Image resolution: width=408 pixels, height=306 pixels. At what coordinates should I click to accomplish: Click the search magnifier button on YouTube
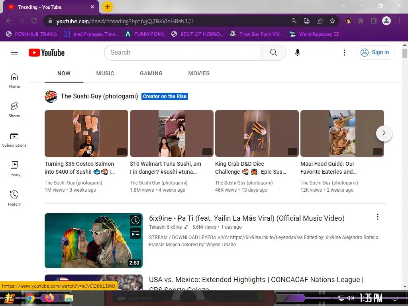[273, 53]
